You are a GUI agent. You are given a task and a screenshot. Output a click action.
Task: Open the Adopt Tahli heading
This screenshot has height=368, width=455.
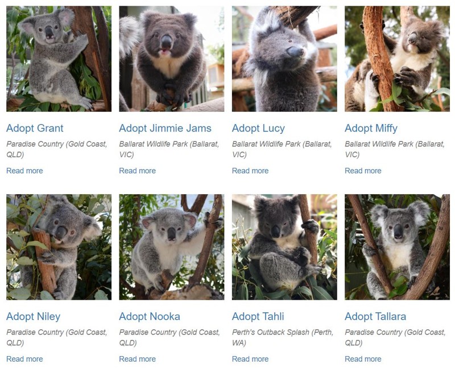[258, 316]
